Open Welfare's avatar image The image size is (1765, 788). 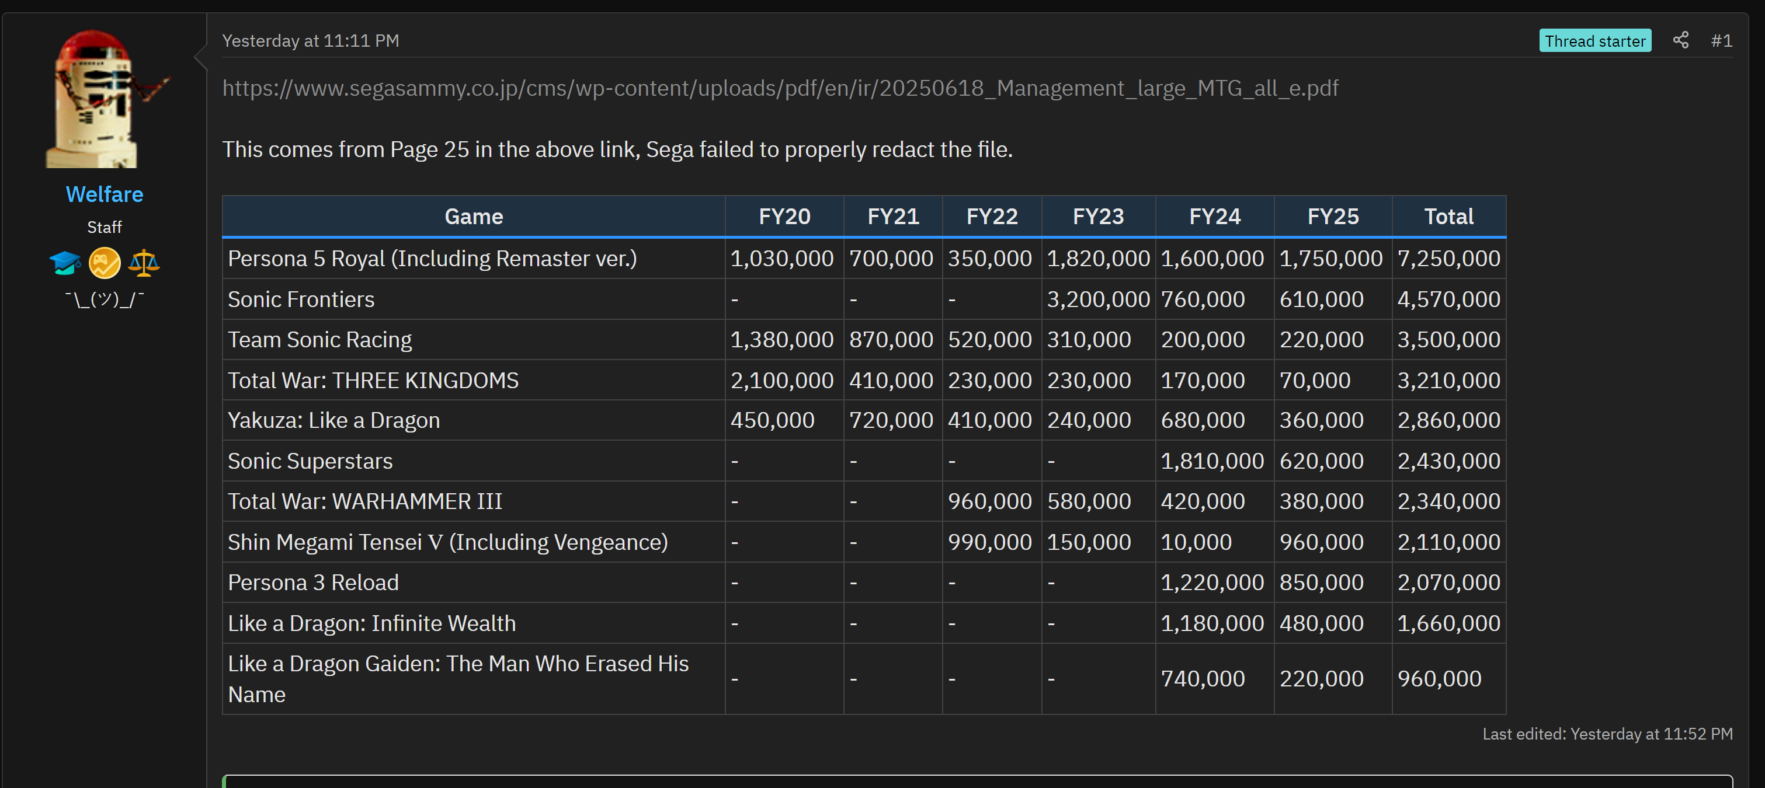pyautogui.click(x=105, y=99)
